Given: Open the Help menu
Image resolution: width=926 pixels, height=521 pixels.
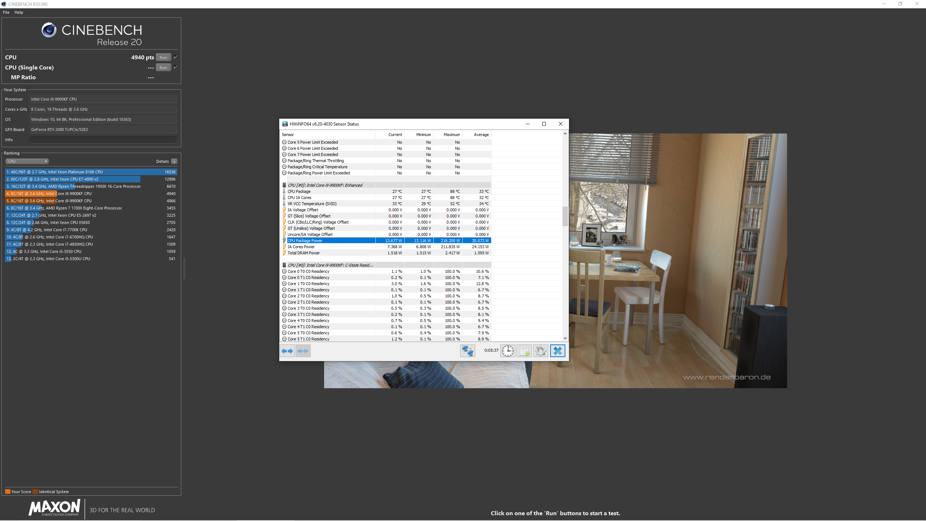Looking at the screenshot, I should (19, 12).
